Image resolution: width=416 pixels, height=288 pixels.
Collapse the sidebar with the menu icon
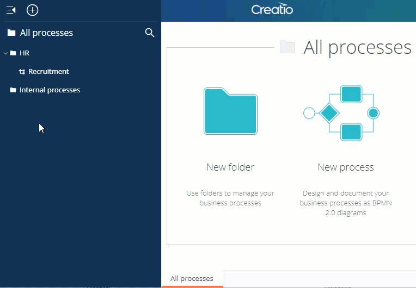(x=11, y=10)
